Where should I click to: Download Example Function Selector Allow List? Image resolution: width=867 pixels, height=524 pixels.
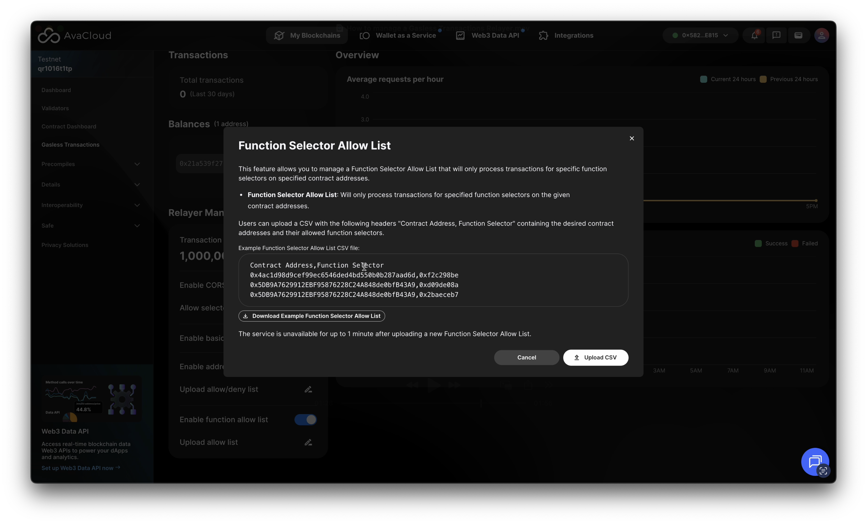click(311, 316)
